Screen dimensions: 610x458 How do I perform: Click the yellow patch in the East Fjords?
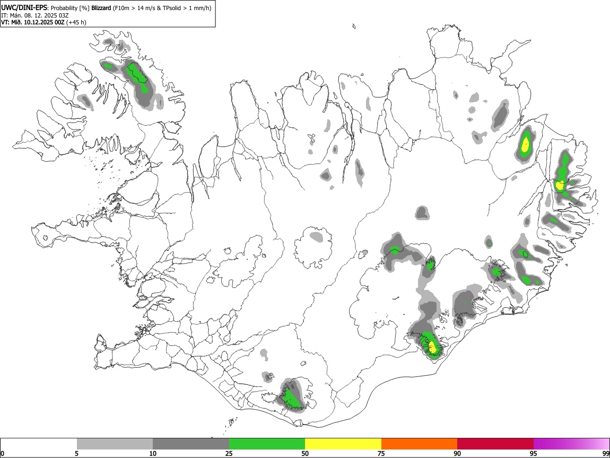[x=560, y=185]
